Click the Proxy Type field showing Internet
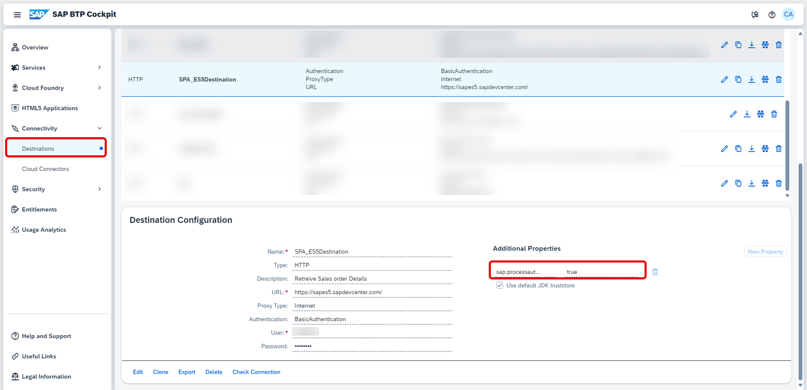The height and width of the screenshot is (390, 807). point(372,306)
